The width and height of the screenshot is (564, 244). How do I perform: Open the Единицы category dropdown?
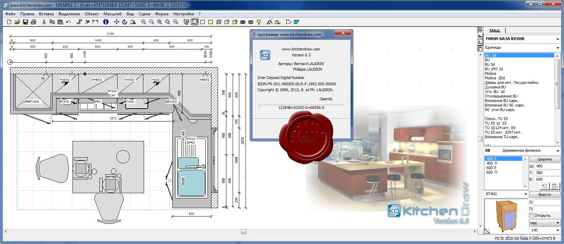[558, 48]
